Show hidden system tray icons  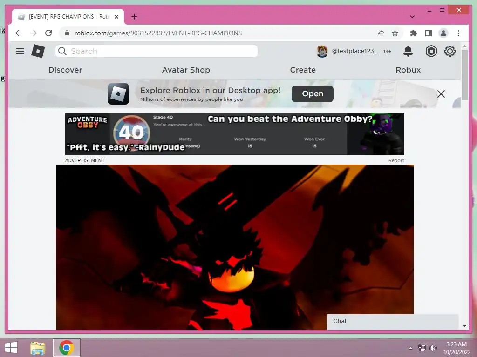pos(411,348)
